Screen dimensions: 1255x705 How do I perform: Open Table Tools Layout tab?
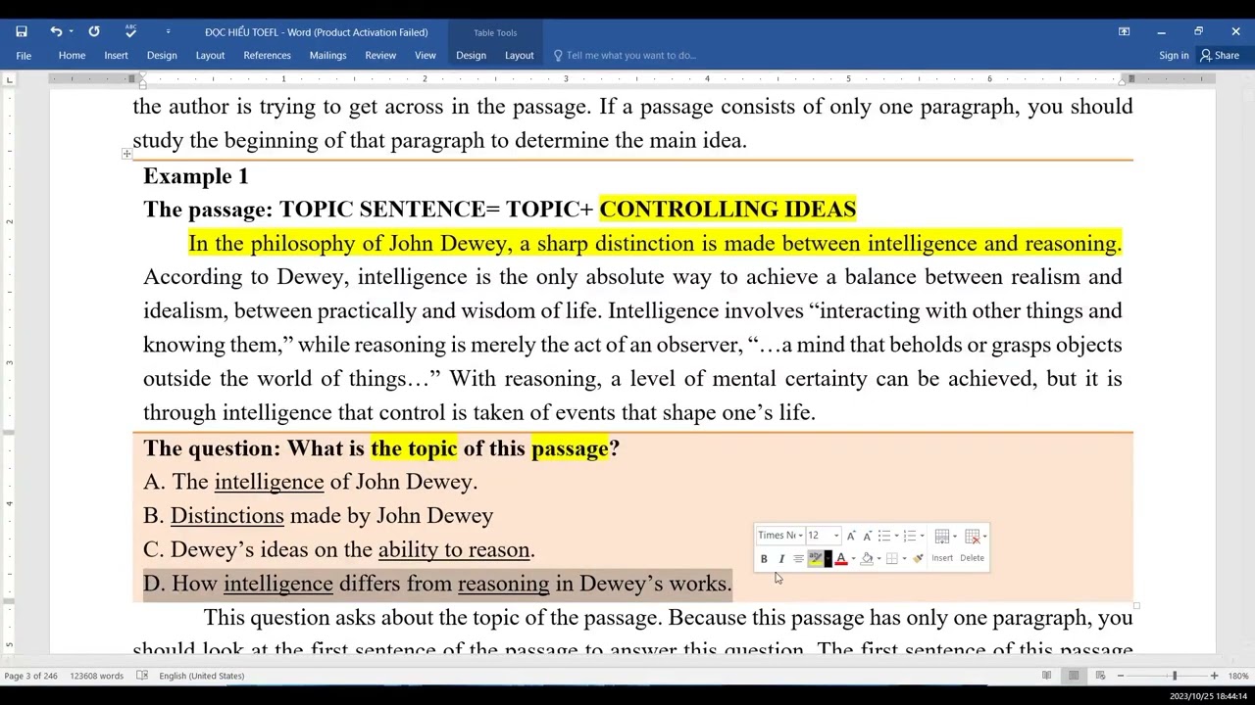520,56
